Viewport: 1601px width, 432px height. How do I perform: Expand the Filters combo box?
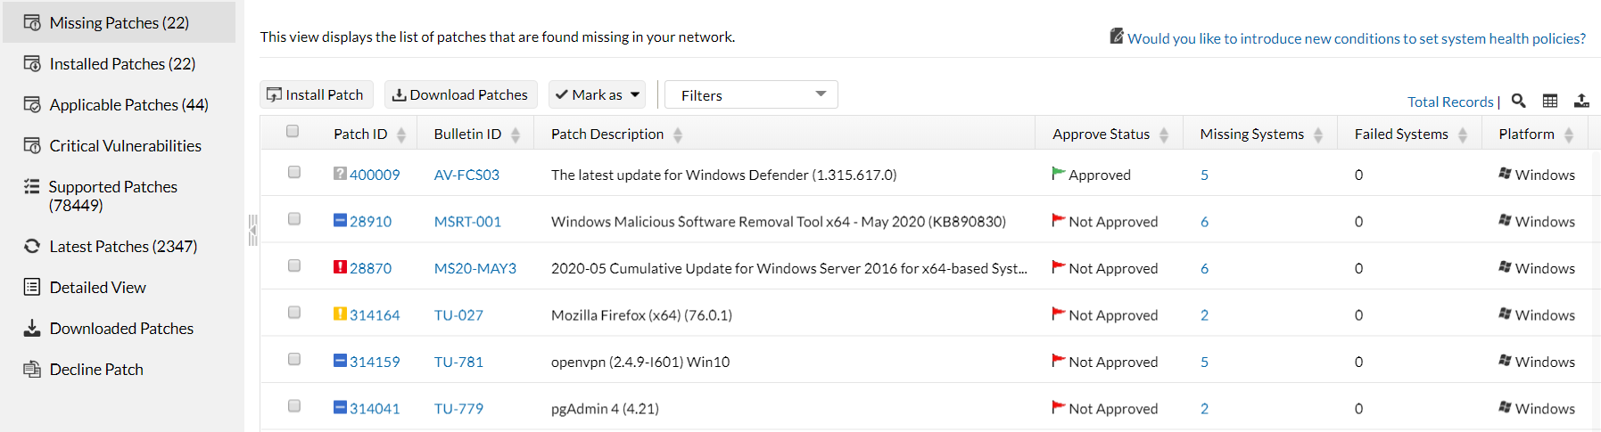click(x=751, y=94)
